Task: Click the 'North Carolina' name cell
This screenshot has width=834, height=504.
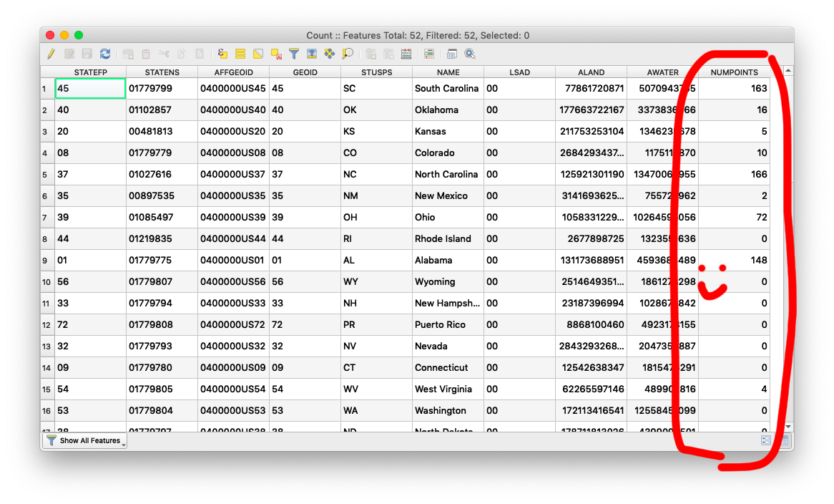Action: click(x=448, y=175)
